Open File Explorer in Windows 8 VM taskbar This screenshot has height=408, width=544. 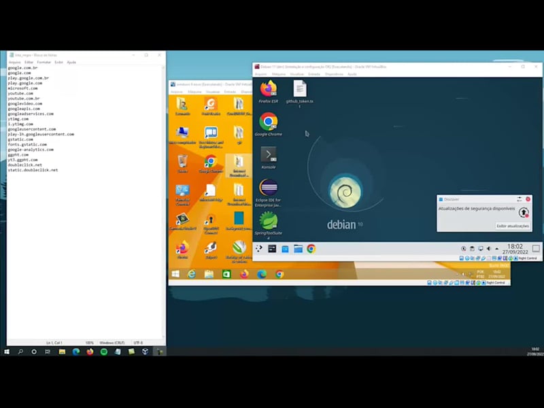coord(209,274)
